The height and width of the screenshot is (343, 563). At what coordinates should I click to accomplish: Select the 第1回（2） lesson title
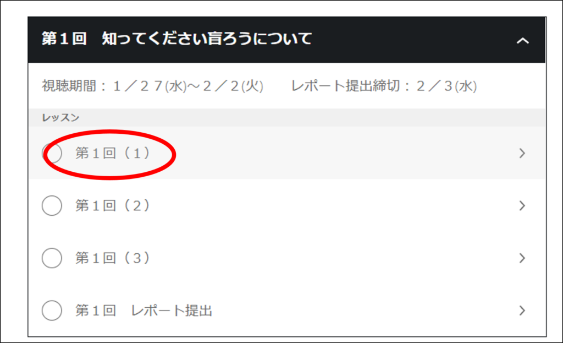coord(112,206)
